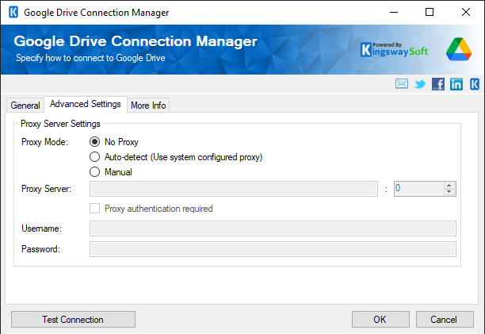Viewport: 485px width, 334px height.
Task: Select Auto-detect system configured proxy option
Action: (x=94, y=157)
